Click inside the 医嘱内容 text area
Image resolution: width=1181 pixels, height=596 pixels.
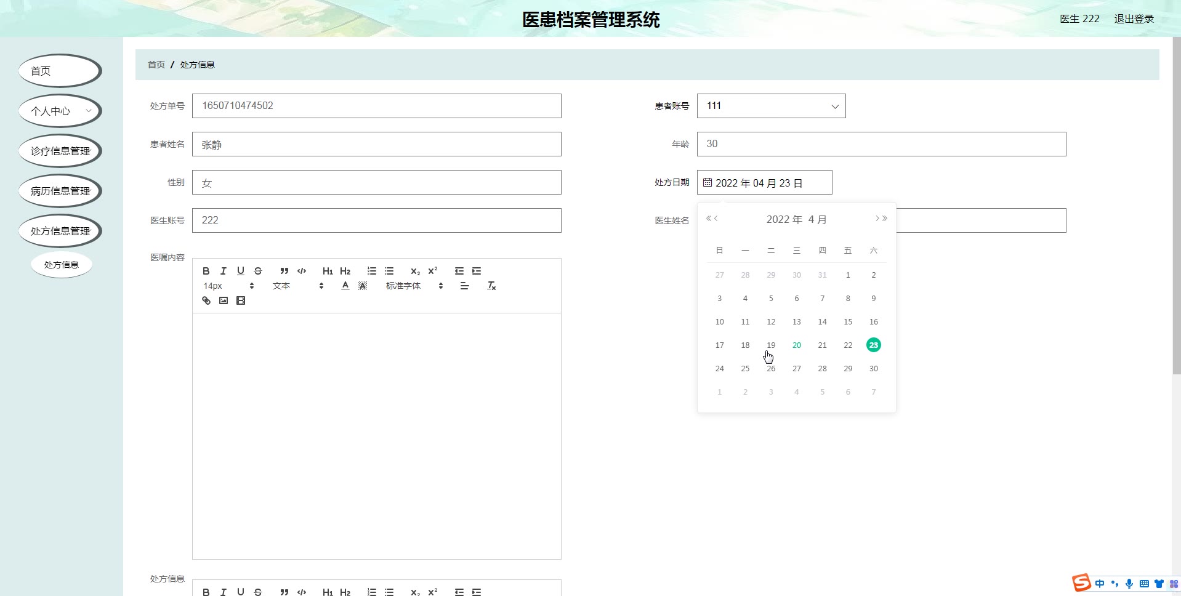click(x=377, y=436)
